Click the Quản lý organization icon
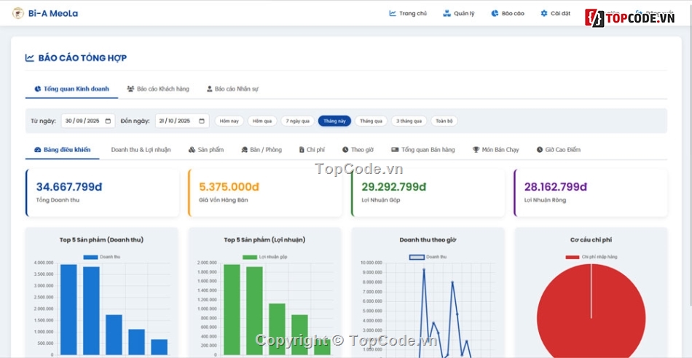This screenshot has height=358, width=692. (x=447, y=13)
